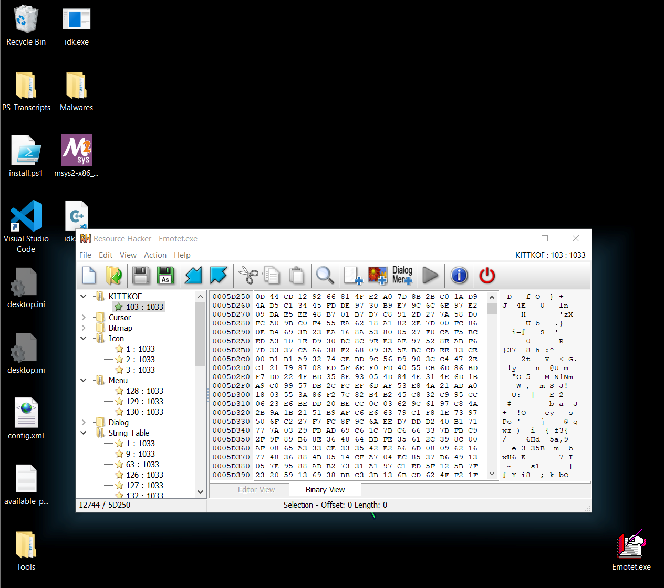This screenshot has width=664, height=588.
Task: Collapse the String Table tree node
Action: (x=84, y=433)
